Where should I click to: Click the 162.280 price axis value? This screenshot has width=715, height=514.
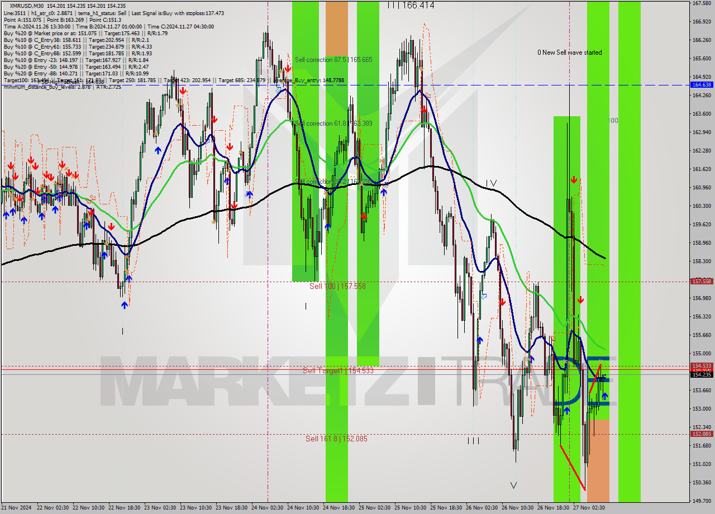(x=701, y=151)
